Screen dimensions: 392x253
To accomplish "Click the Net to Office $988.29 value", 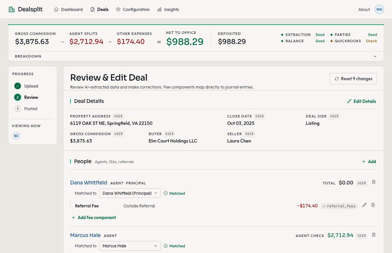I will point(185,42).
